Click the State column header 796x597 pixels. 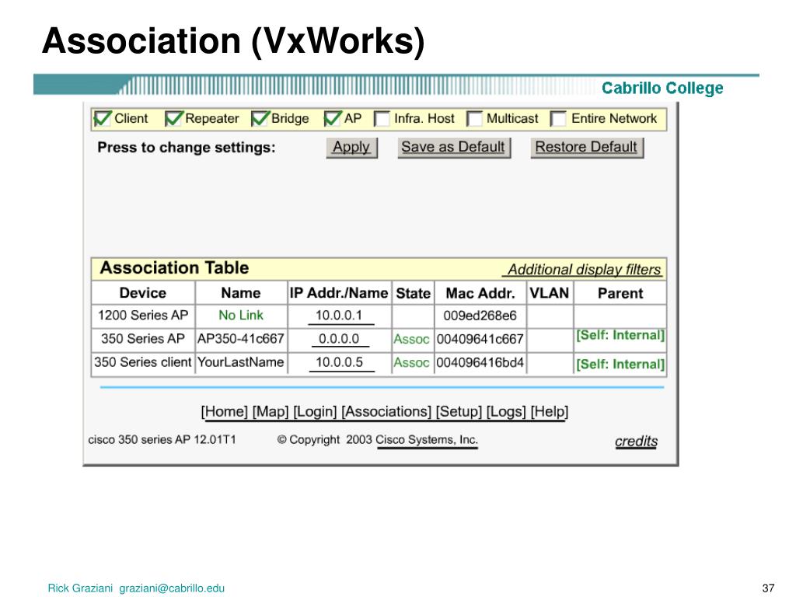(414, 293)
